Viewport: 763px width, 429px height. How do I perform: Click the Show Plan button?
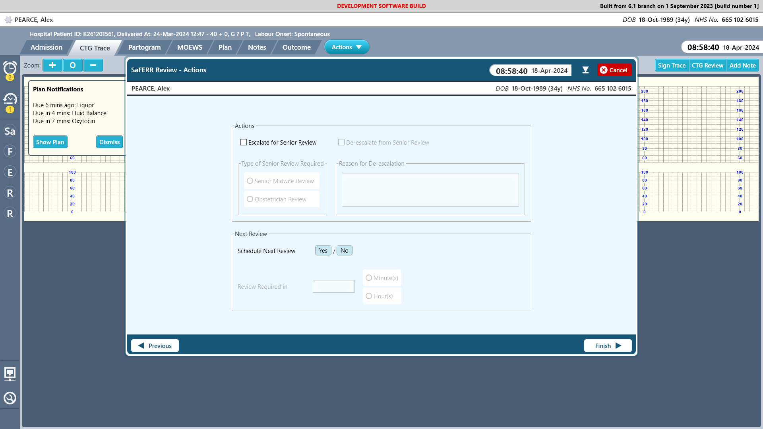(x=50, y=142)
